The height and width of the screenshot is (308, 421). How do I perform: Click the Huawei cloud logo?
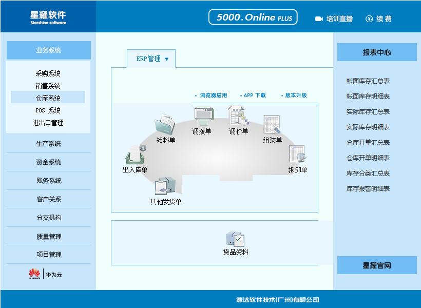coord(34,274)
